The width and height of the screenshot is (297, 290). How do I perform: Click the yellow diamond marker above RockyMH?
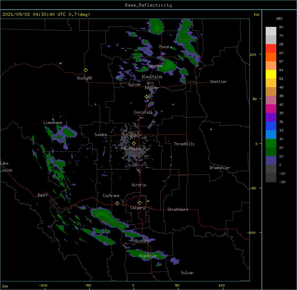tap(86, 70)
